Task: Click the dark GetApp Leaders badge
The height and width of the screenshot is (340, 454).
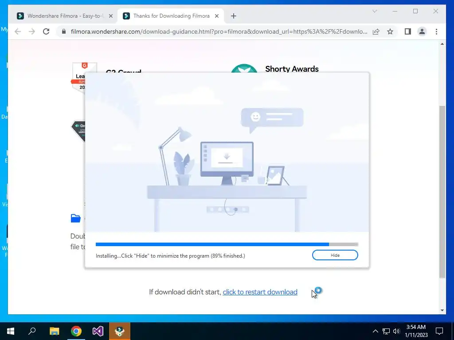Action: (78, 131)
